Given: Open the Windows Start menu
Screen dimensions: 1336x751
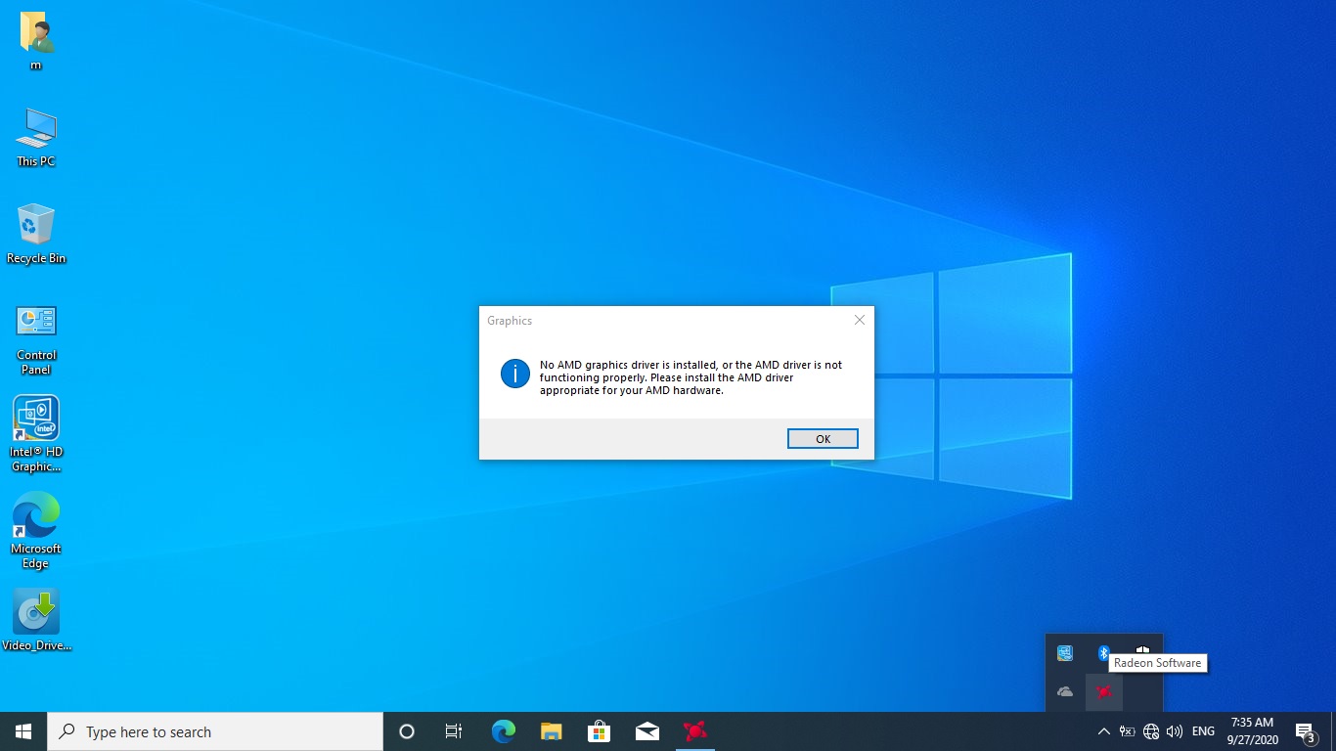Looking at the screenshot, I should [x=23, y=731].
